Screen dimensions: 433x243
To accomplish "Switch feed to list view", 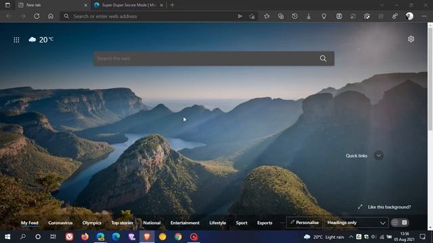I will point(405,223).
